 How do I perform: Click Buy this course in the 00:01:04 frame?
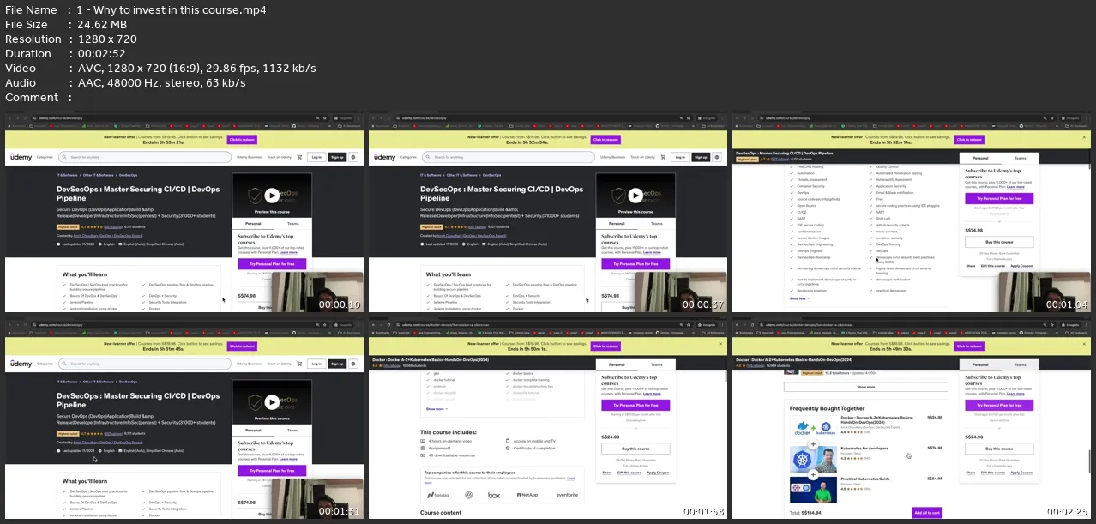coord(999,242)
